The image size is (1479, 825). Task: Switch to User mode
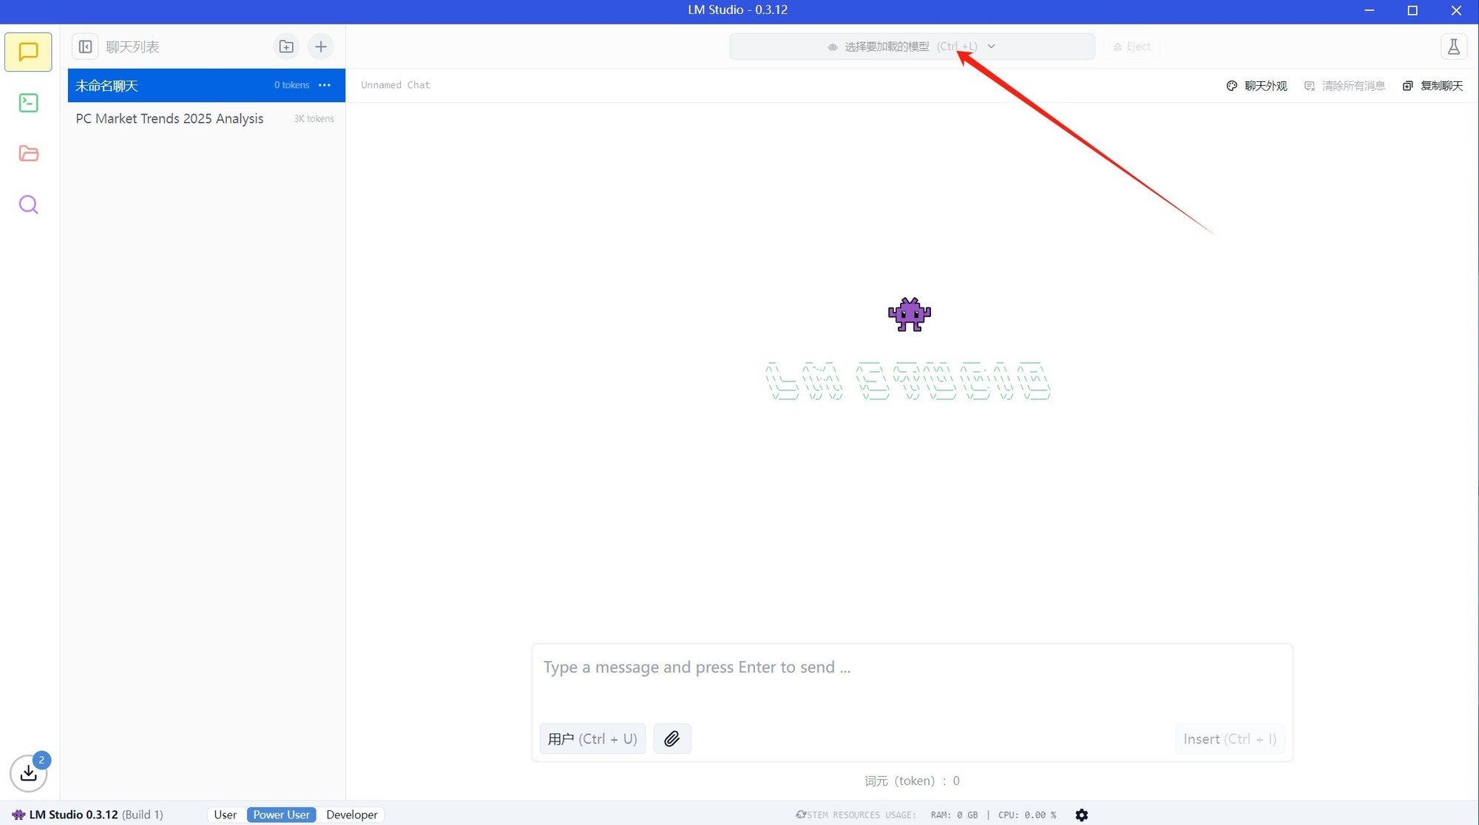tap(225, 815)
